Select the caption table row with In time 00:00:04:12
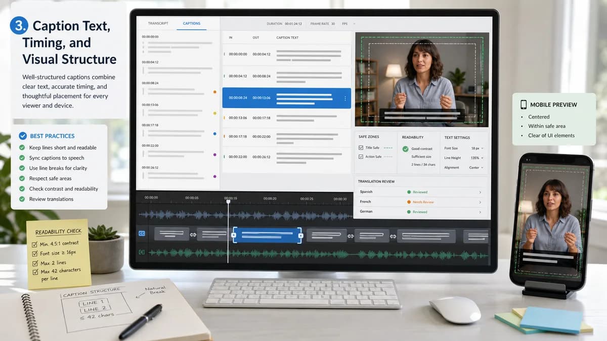The width and height of the screenshot is (607, 341). (287, 76)
